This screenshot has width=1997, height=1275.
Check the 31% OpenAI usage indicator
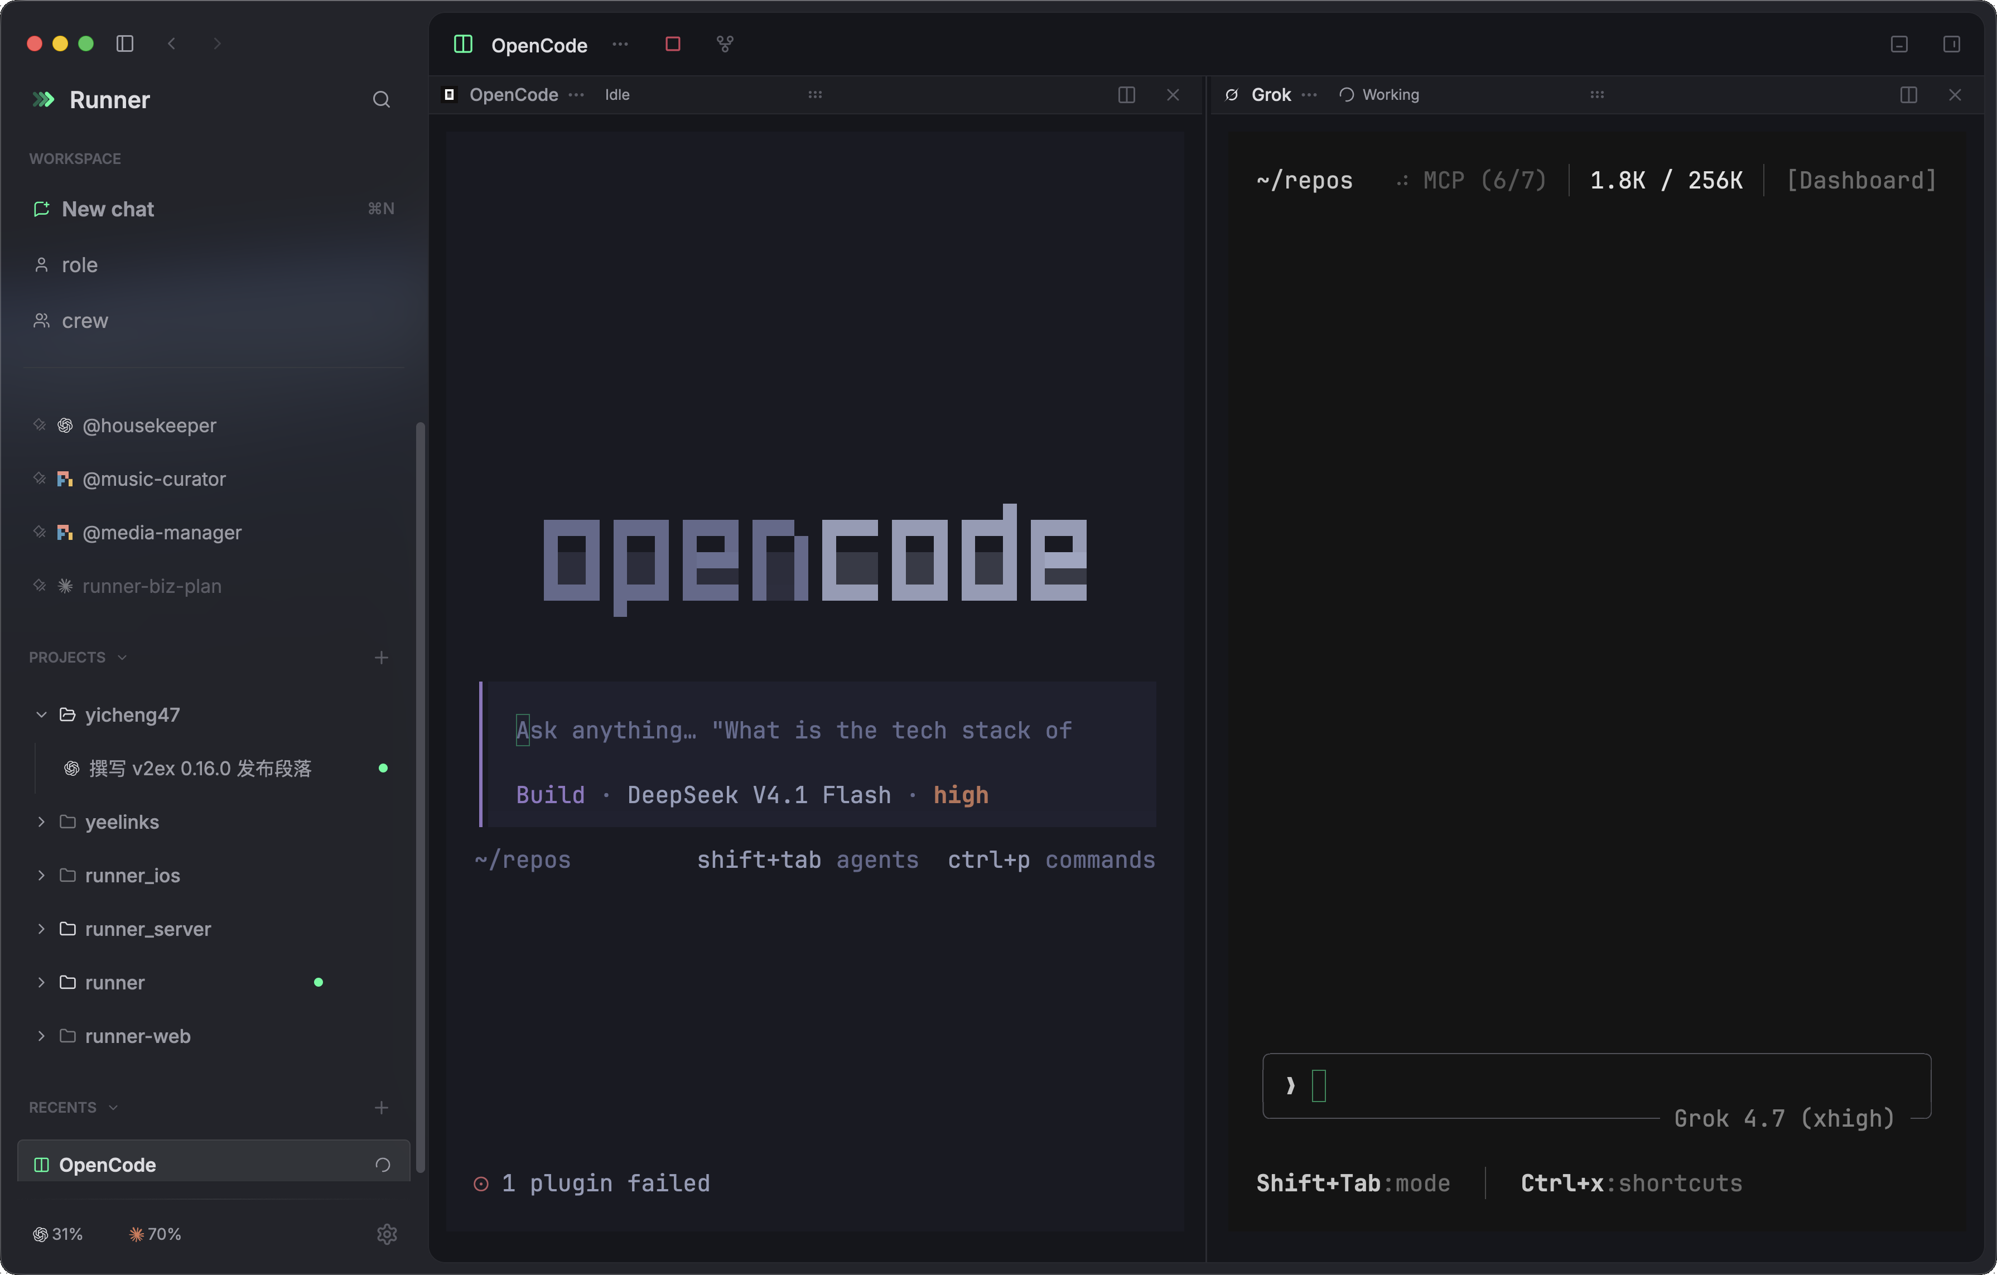pos(57,1234)
